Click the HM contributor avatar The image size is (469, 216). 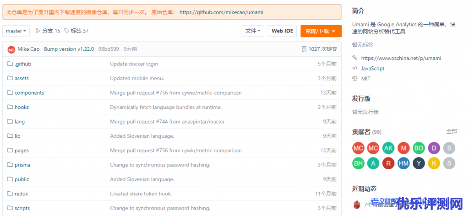click(403, 163)
